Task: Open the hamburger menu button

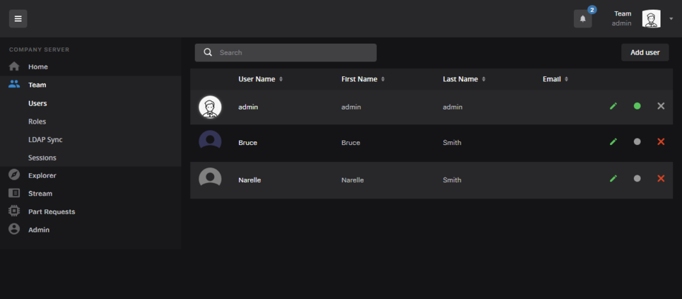Action: (18, 18)
